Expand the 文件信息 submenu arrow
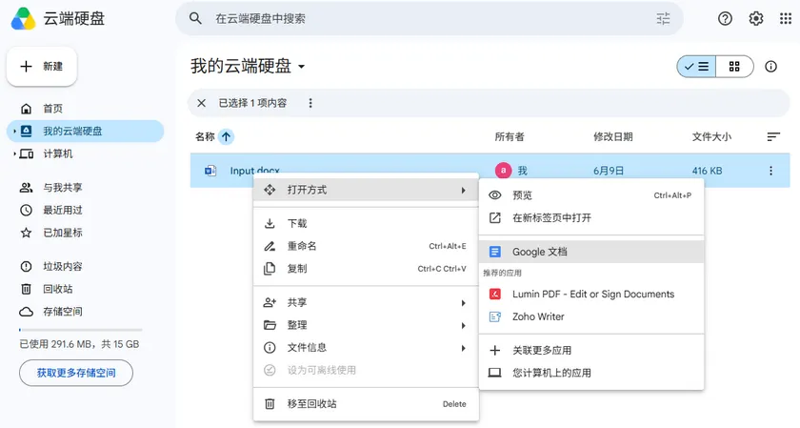 463,348
